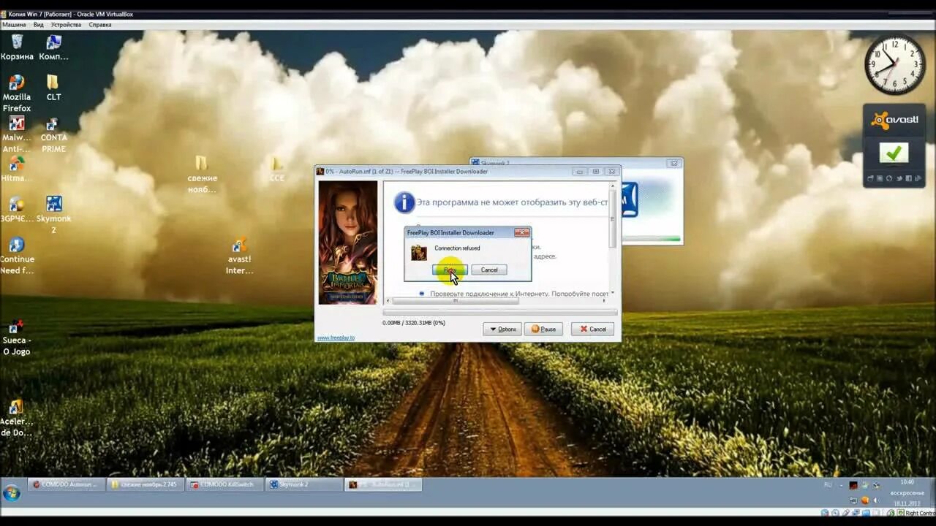This screenshot has width=936, height=526.
Task: Click Retry in Connection refused dialog
Action: coord(450,270)
